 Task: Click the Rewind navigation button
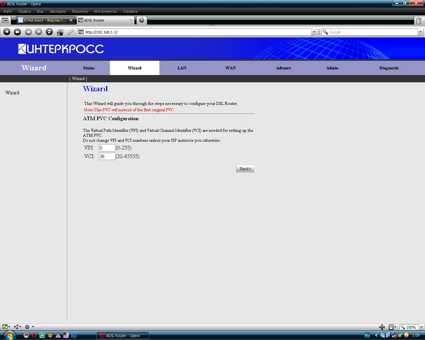7,32
